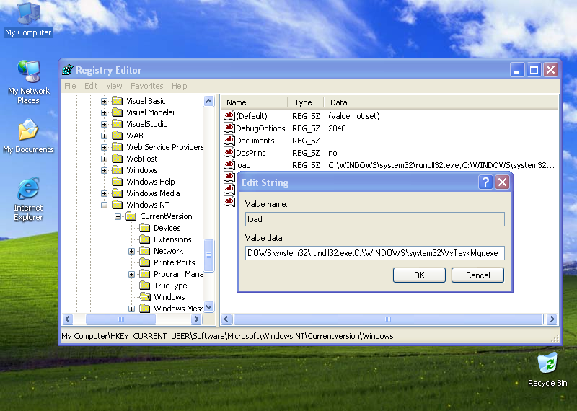Viewport: 577px width, 411px height.
Task: Click the tree pane vertical scrollbar thumb
Action: point(208,255)
